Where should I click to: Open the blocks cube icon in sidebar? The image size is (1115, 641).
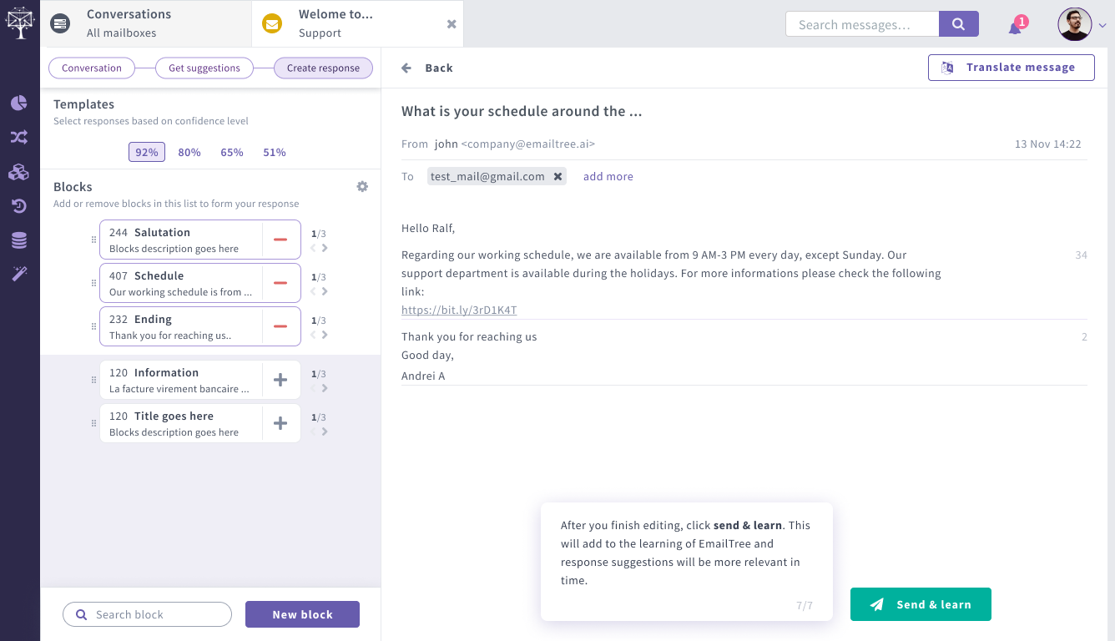click(18, 171)
